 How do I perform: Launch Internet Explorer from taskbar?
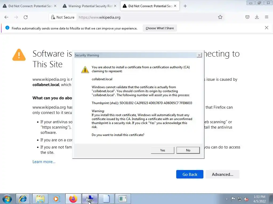(23, 199)
